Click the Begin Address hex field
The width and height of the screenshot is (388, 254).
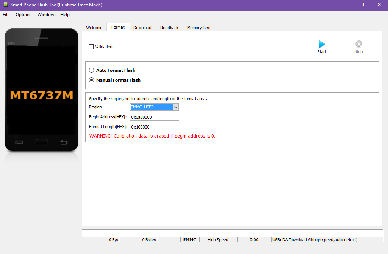click(154, 117)
